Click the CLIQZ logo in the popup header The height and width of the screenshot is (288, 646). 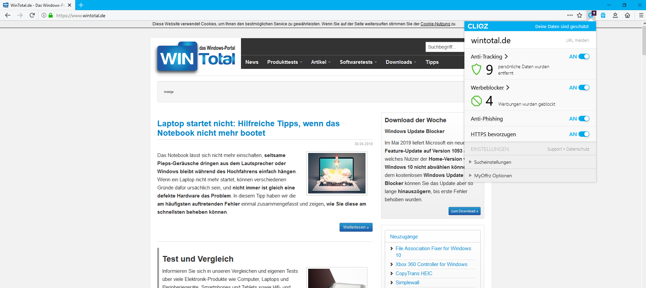click(478, 26)
